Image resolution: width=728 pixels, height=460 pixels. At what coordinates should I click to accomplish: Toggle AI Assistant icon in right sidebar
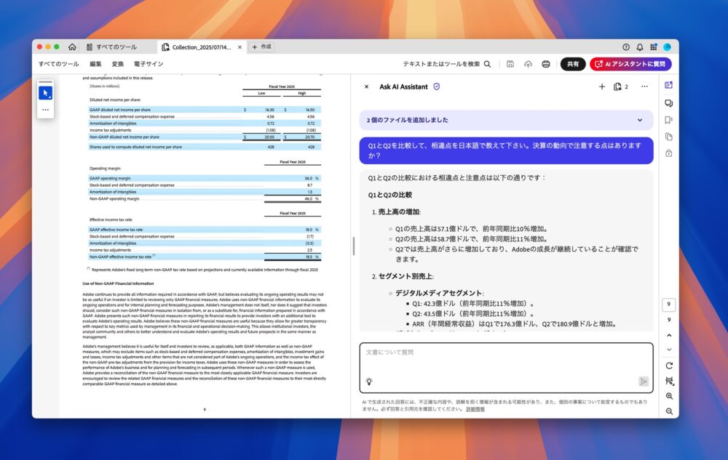[x=668, y=85]
